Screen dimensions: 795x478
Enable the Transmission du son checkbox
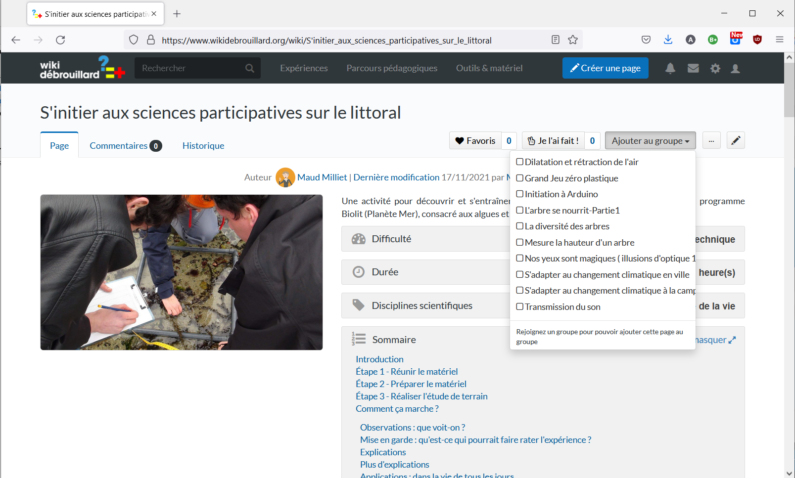point(520,306)
